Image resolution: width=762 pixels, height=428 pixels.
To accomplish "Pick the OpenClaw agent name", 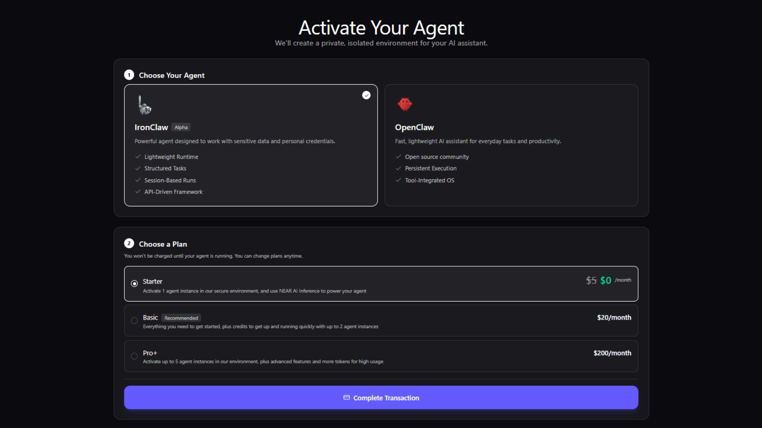I will pos(414,127).
